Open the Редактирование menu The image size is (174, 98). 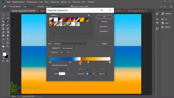click(18, 2)
